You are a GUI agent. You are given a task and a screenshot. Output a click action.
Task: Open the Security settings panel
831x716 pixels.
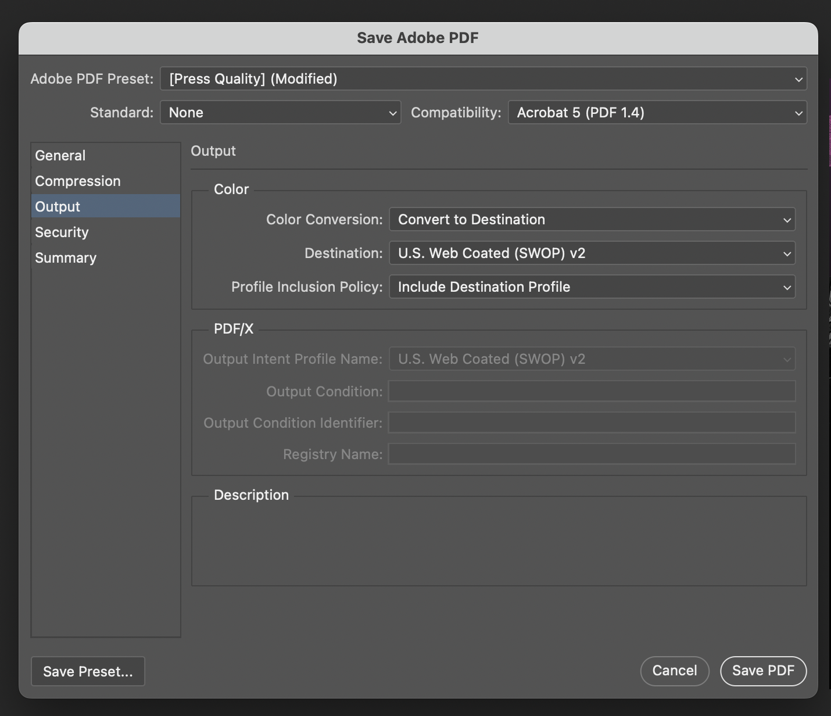click(x=62, y=232)
